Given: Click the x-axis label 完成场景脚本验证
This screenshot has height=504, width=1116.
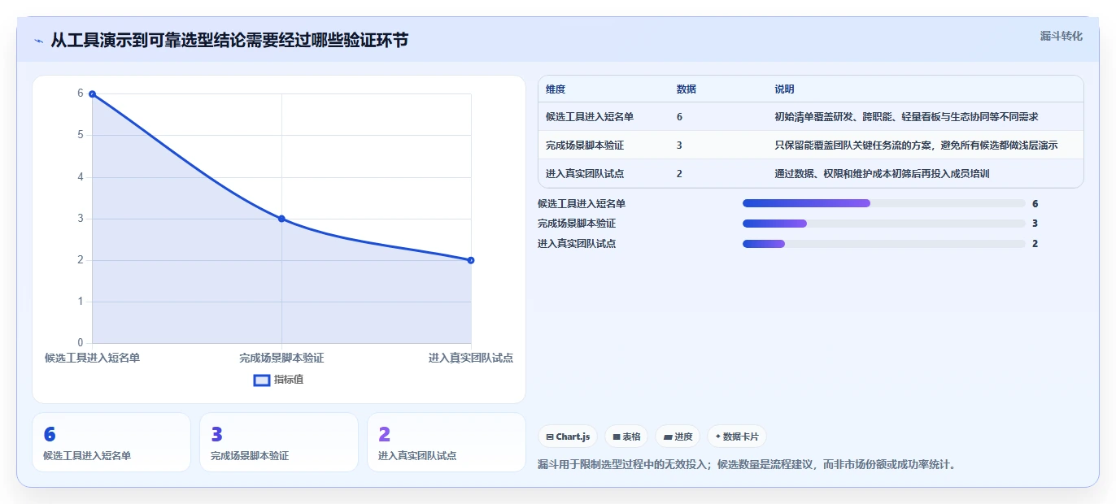Looking at the screenshot, I should click(281, 358).
